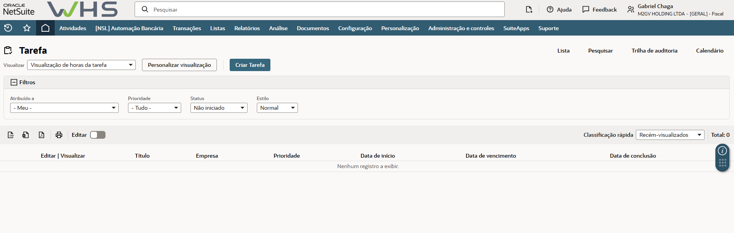Open the Visualizar view selector
The image size is (734, 233).
point(81,65)
